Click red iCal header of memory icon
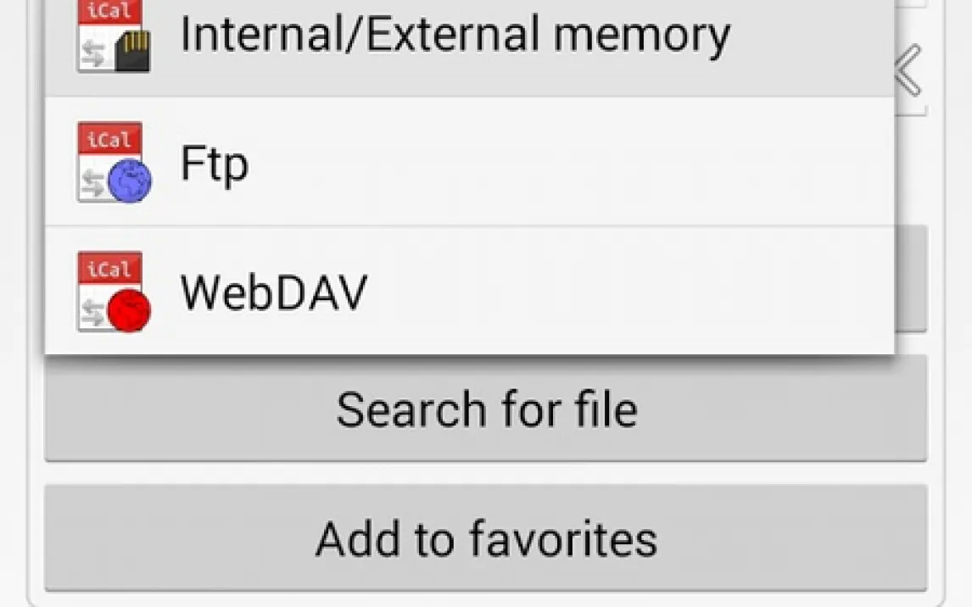 pos(109,12)
